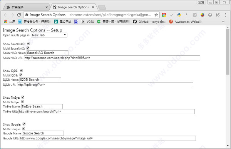Image resolution: width=231 pixels, height=149 pixels.
Task: Click the red download extension icon
Action: click(164, 15)
